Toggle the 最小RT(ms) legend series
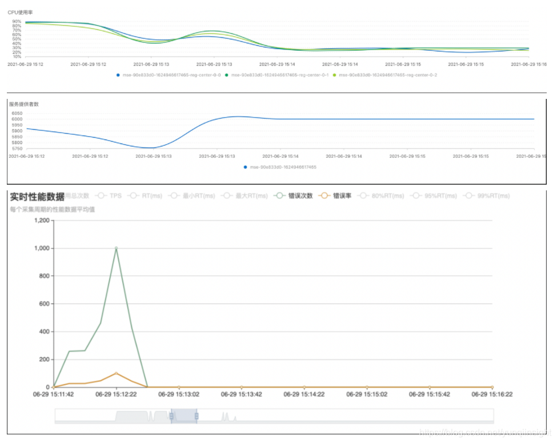557x443 pixels. pyautogui.click(x=191, y=195)
